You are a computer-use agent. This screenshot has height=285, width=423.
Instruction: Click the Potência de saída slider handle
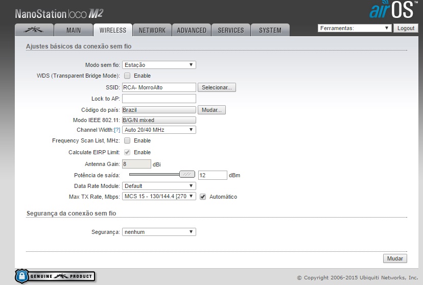coord(187,174)
